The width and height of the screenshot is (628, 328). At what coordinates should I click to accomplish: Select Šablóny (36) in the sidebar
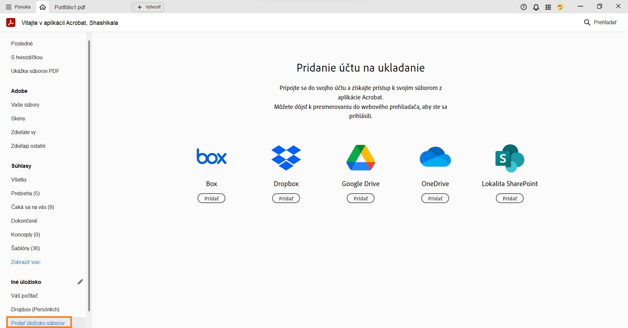26,248
